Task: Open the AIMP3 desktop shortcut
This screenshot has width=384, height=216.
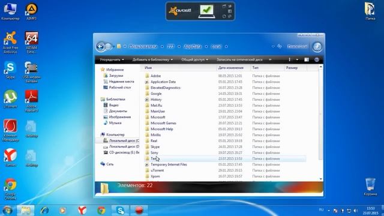Action: click(x=31, y=12)
